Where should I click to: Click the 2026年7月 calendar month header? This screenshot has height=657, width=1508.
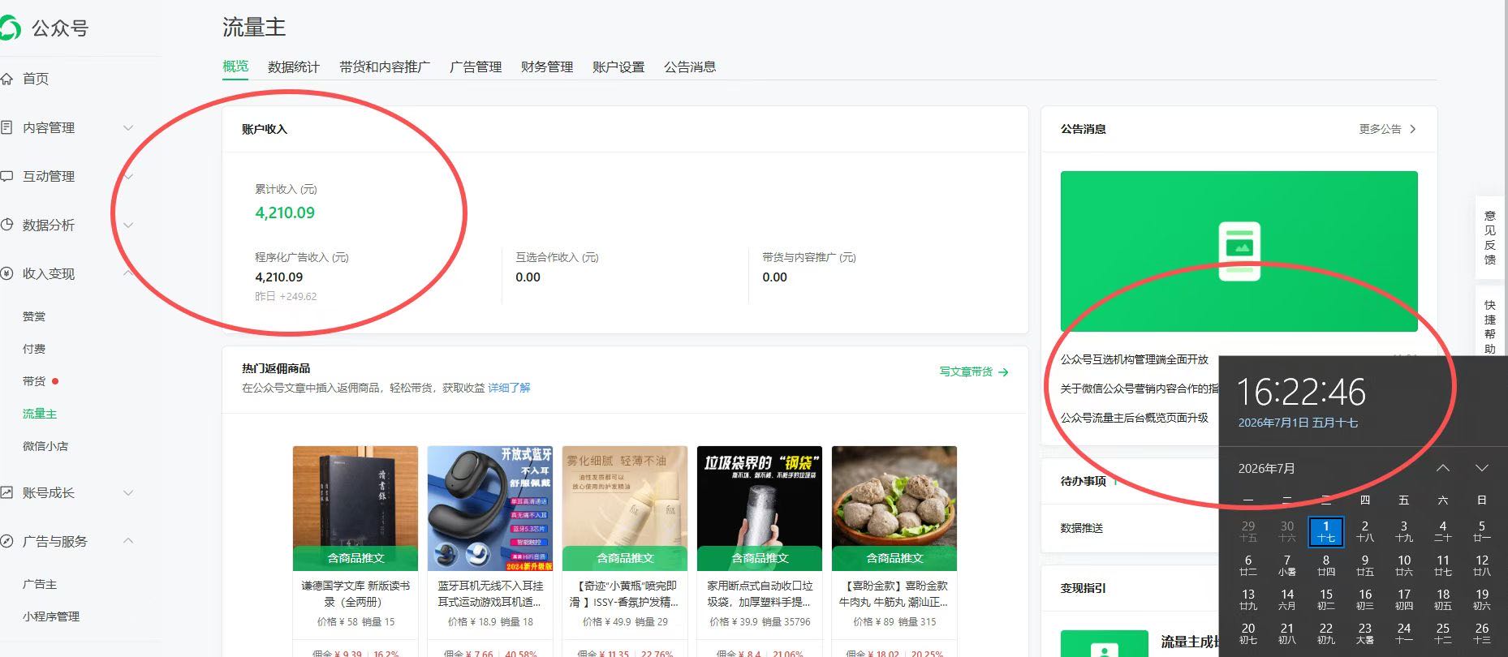click(1266, 469)
